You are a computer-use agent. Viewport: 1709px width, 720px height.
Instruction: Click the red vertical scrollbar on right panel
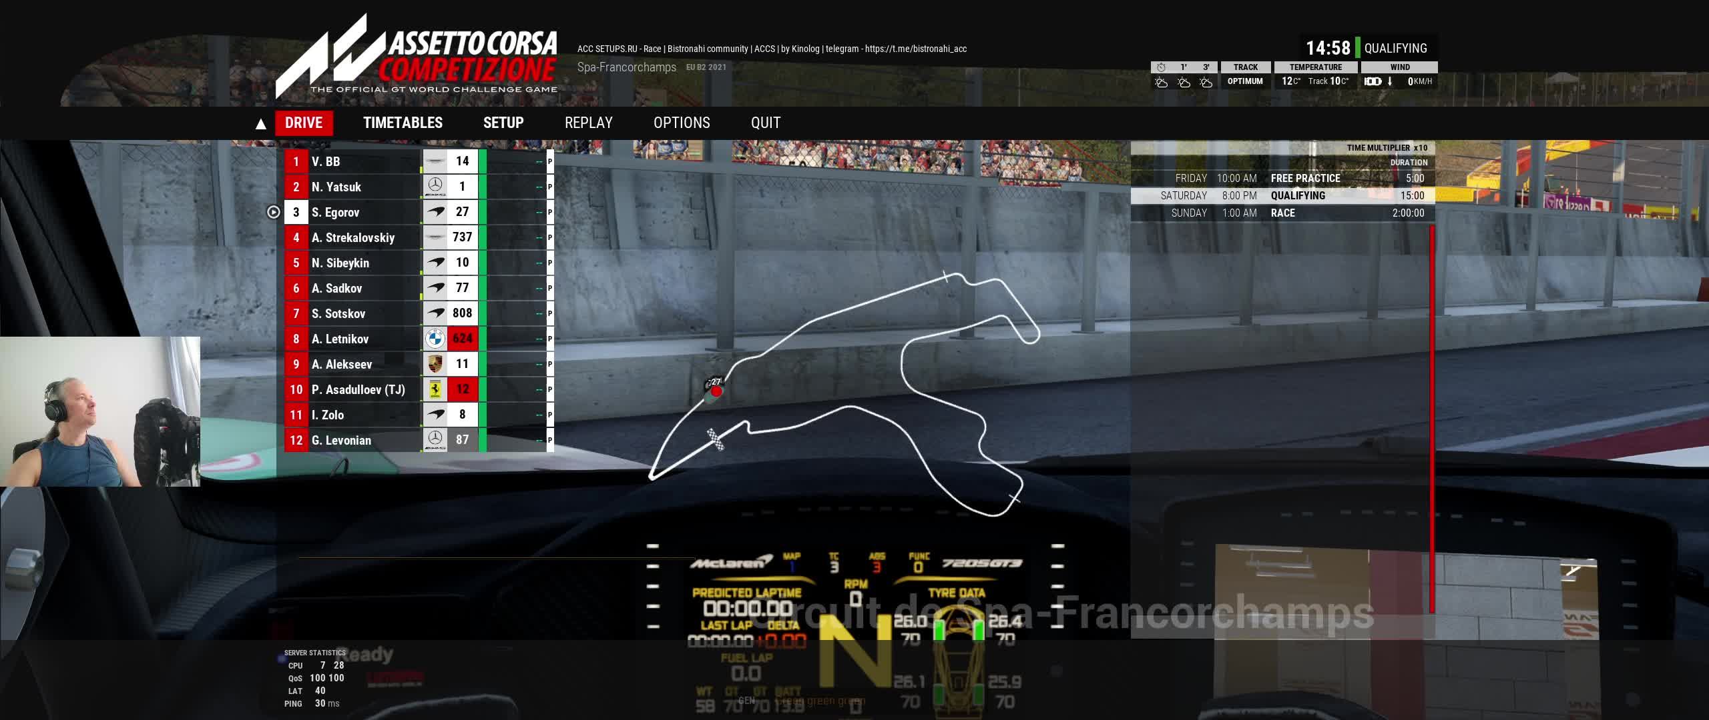[1432, 420]
